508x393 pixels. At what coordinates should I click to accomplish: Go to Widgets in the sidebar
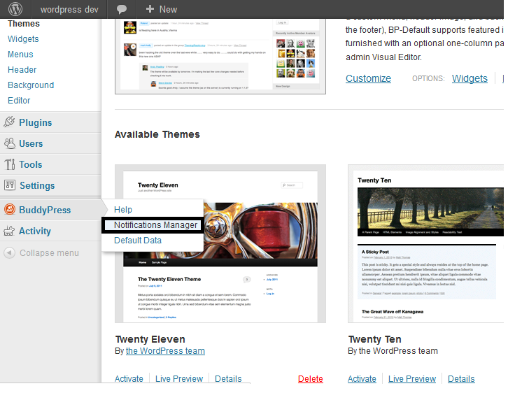[23, 39]
